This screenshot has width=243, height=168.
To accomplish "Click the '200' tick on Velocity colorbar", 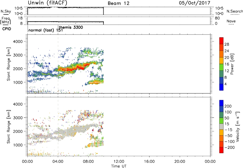I will click(228, 106).
